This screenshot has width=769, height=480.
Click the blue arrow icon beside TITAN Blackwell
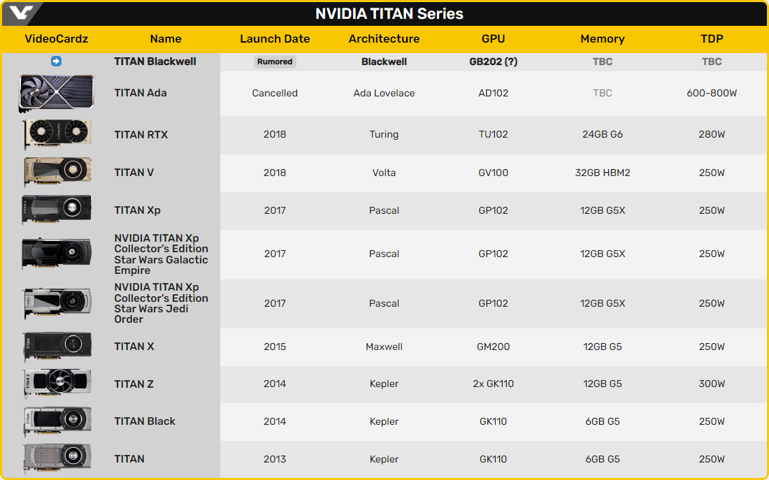(x=57, y=61)
